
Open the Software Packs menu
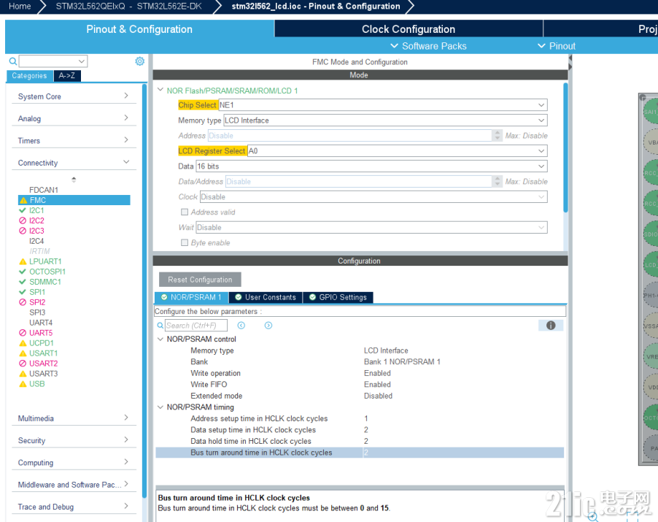tap(428, 46)
